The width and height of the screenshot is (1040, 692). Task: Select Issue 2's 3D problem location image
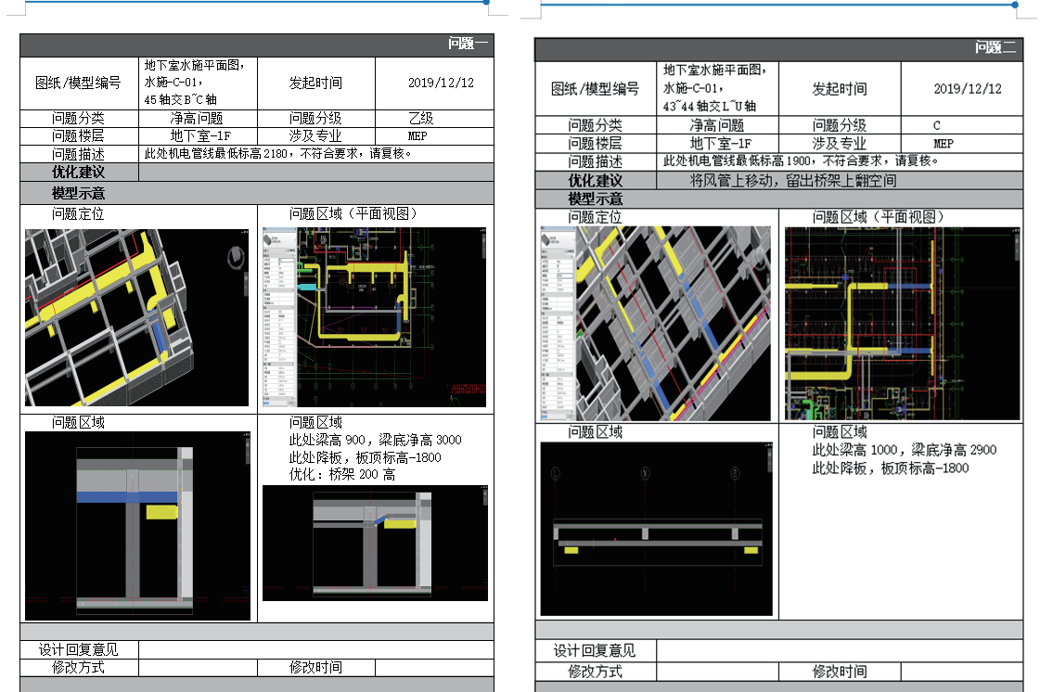pos(655,323)
